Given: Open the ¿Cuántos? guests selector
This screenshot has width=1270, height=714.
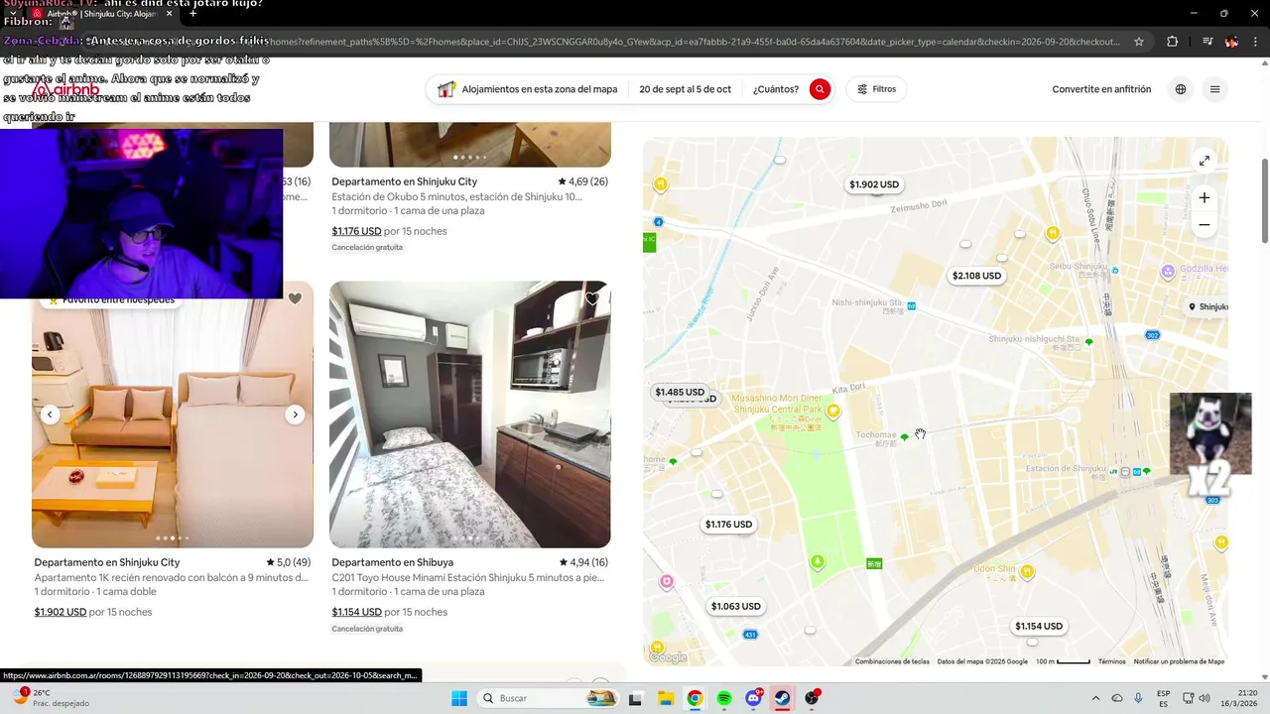Looking at the screenshot, I should (776, 89).
